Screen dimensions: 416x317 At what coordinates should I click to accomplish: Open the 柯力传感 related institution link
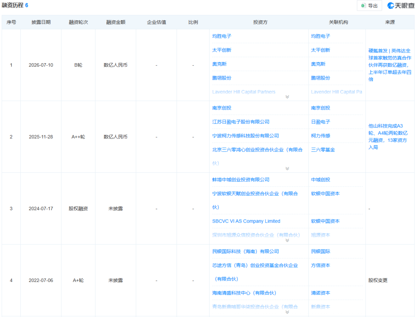pyautogui.click(x=320, y=136)
